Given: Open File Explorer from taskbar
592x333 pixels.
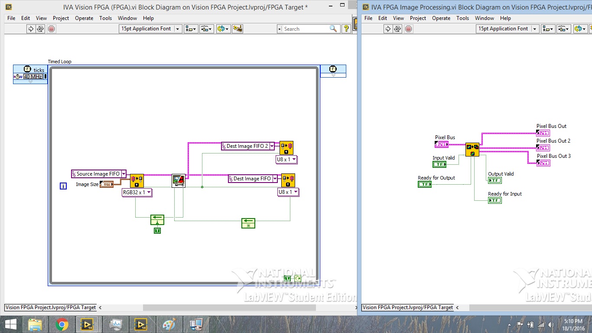Looking at the screenshot, I should [35, 324].
